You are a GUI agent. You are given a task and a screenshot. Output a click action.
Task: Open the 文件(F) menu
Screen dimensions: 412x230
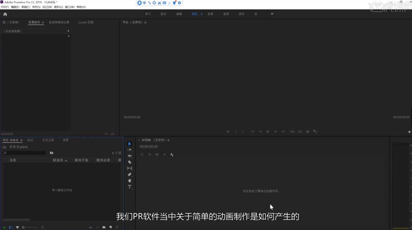(x=5, y=7)
